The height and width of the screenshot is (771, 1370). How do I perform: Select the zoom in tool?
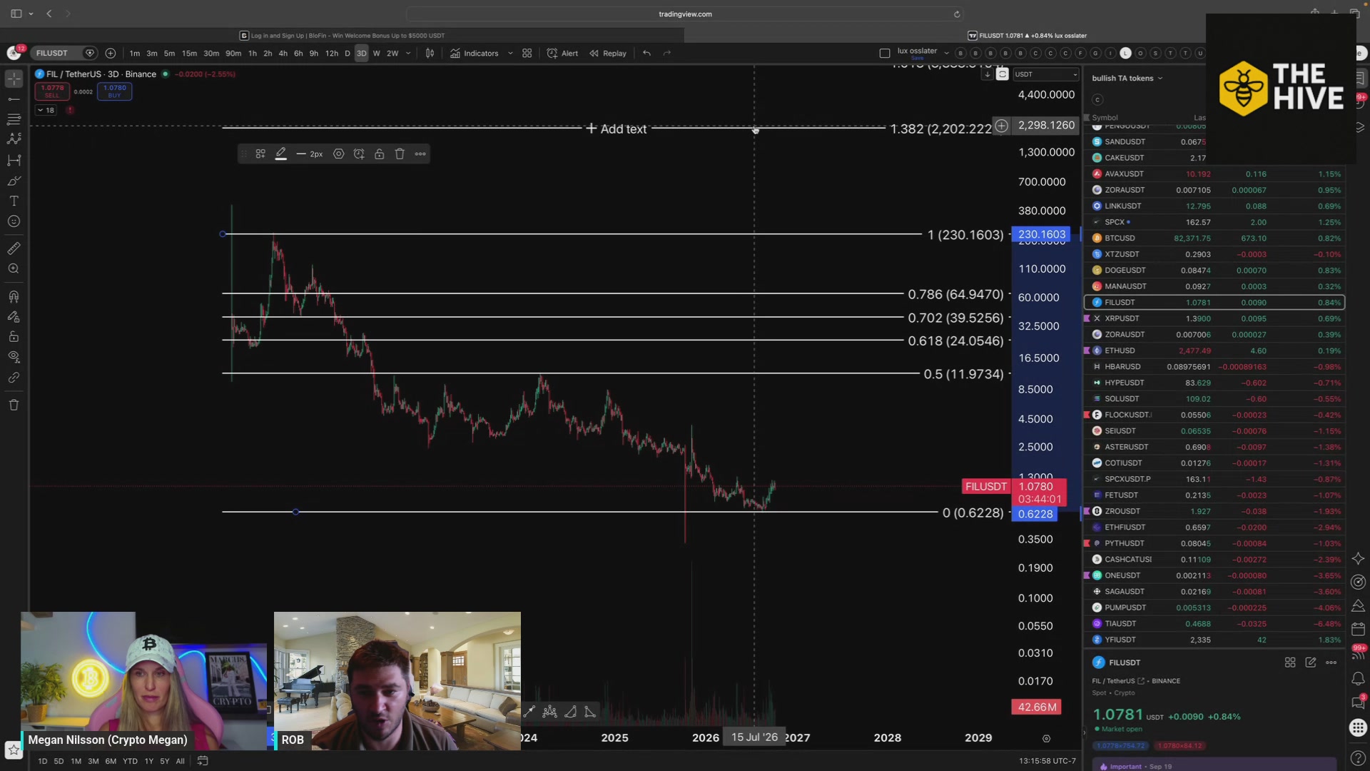coord(14,269)
